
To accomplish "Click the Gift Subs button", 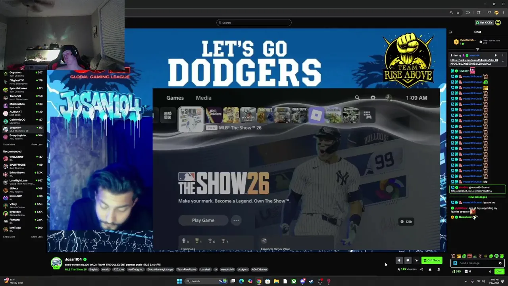I will [432, 261].
